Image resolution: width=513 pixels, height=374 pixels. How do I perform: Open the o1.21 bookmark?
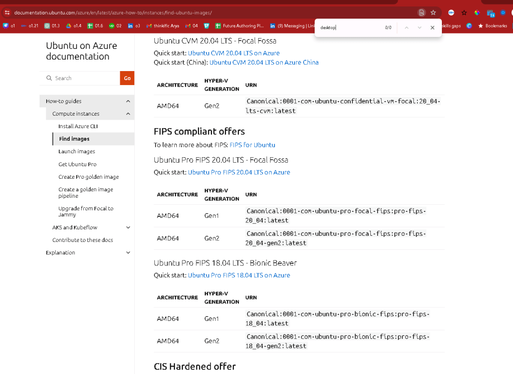point(30,26)
